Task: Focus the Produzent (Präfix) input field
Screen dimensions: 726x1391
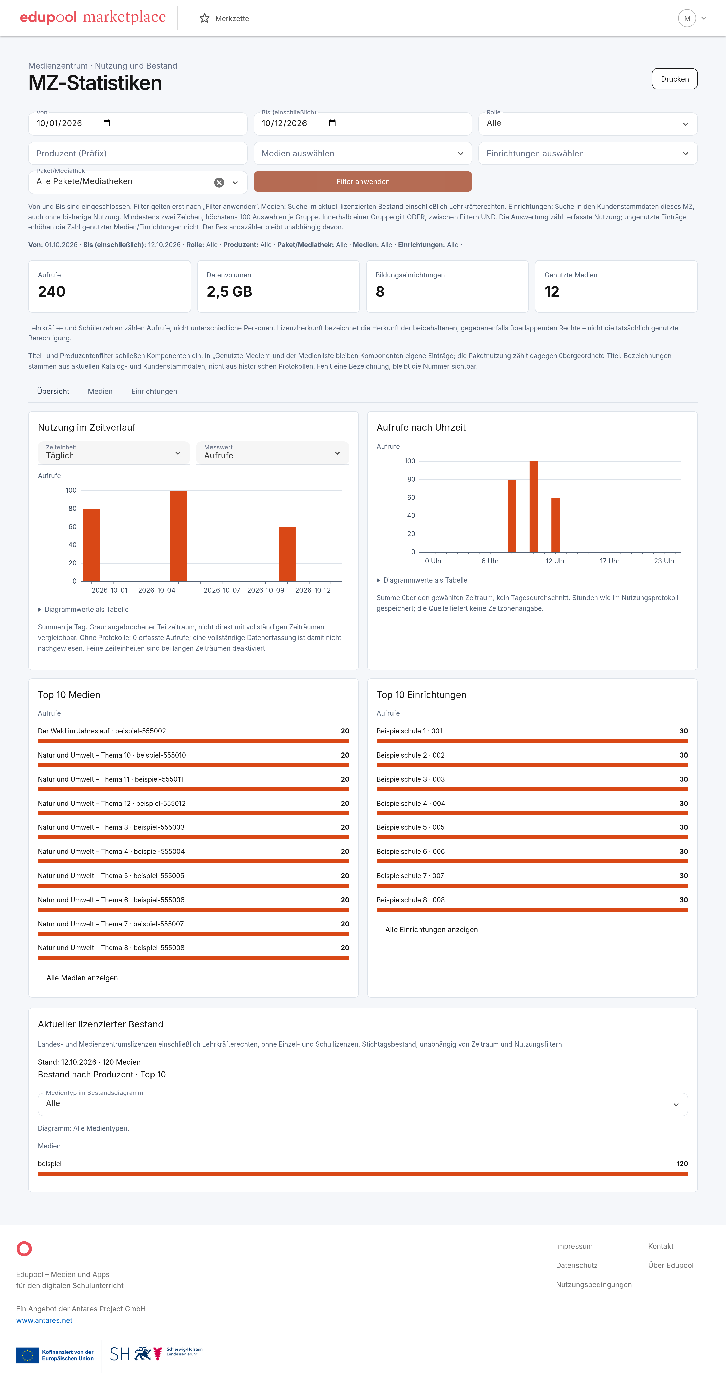Action: 138,153
